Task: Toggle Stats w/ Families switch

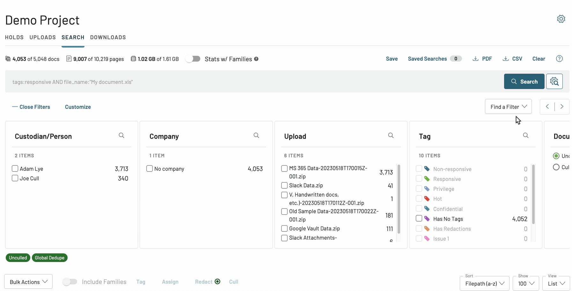Action: pos(193,59)
